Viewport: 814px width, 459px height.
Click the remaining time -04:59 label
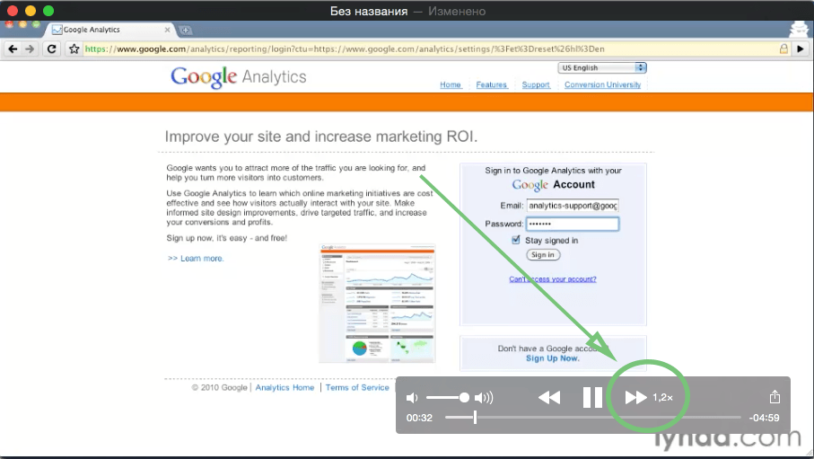click(764, 418)
